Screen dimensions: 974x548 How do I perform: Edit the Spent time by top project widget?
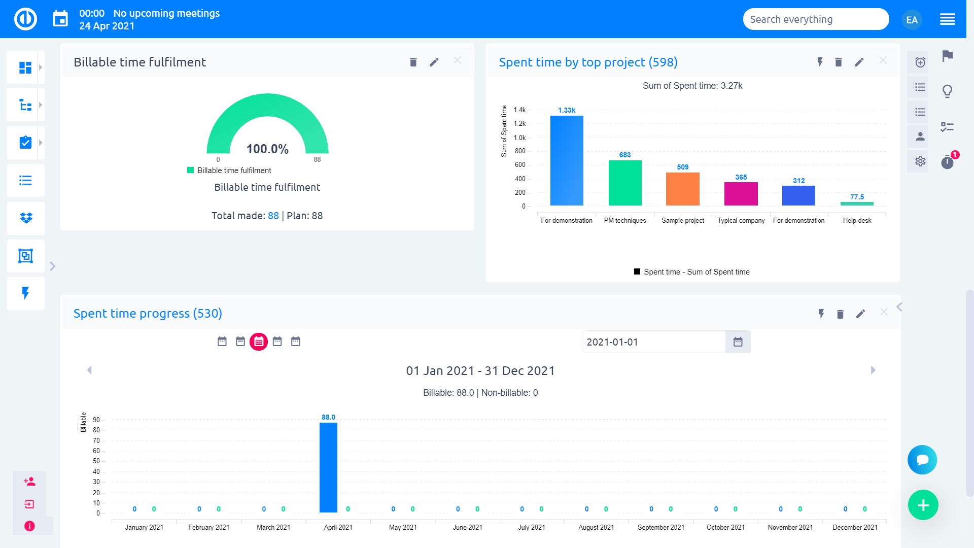tap(859, 62)
